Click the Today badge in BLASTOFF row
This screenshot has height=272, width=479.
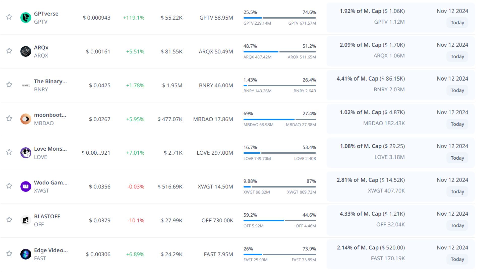tap(457, 225)
